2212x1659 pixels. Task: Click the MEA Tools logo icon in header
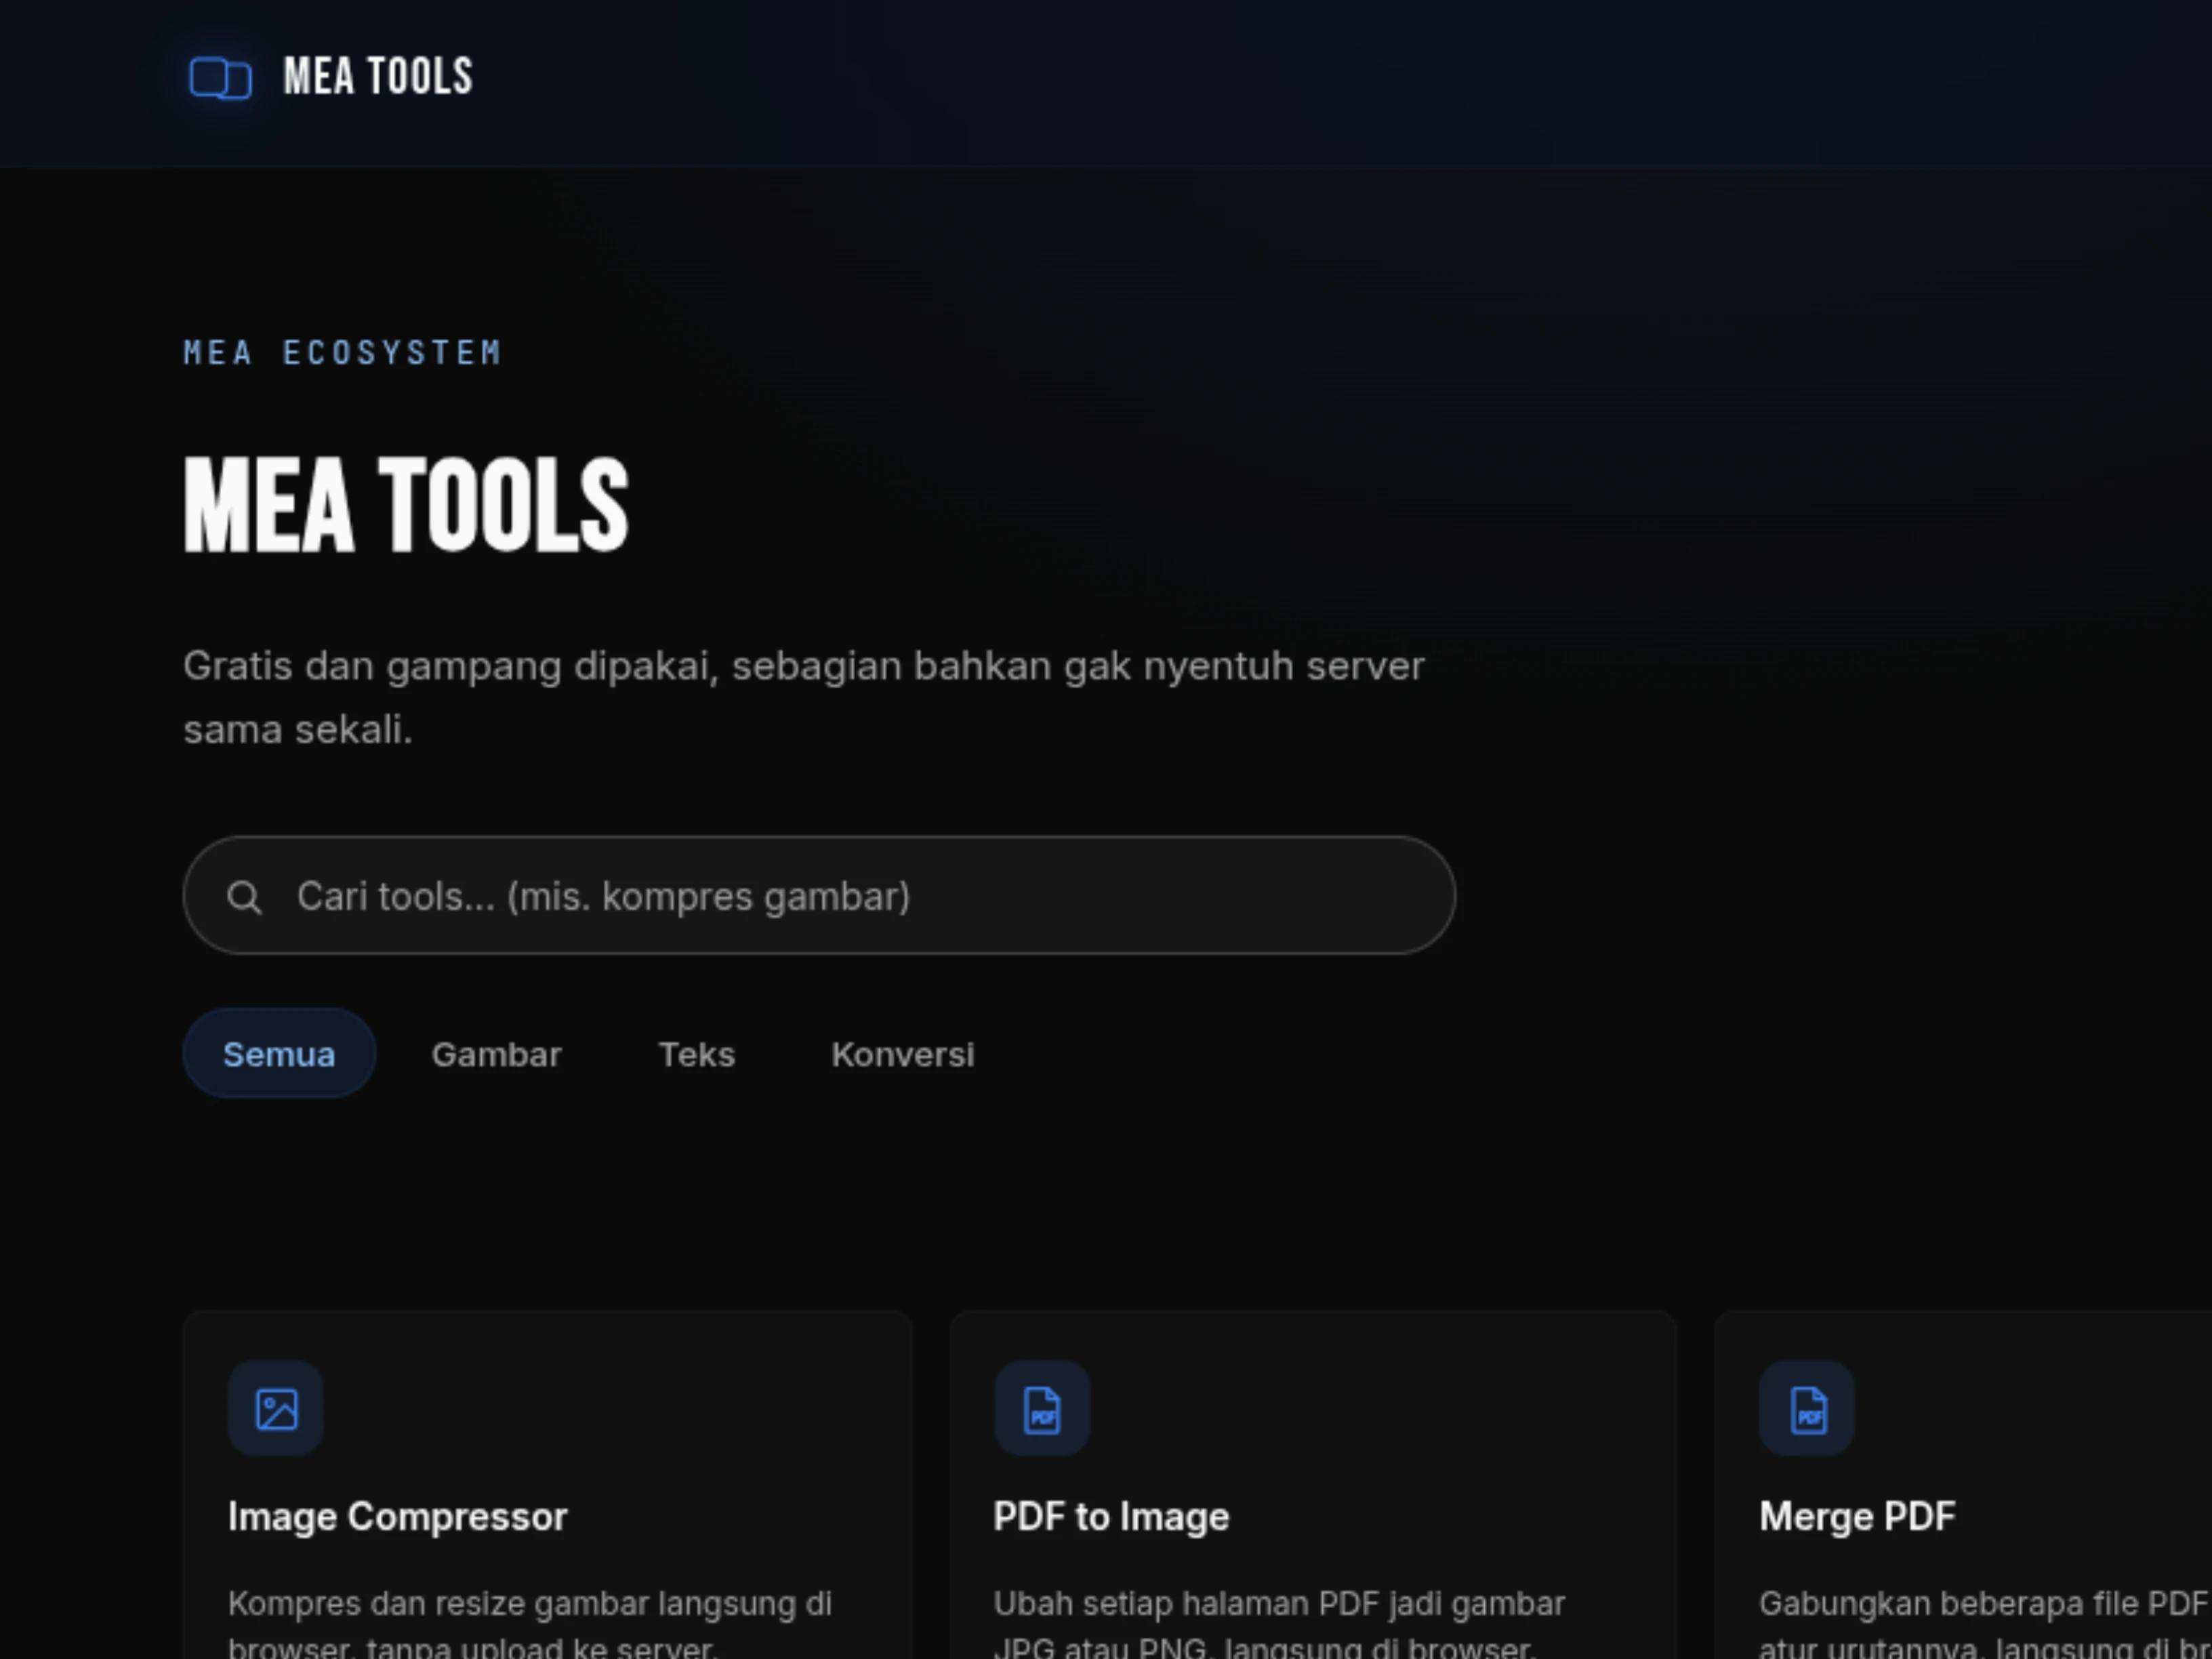(220, 78)
